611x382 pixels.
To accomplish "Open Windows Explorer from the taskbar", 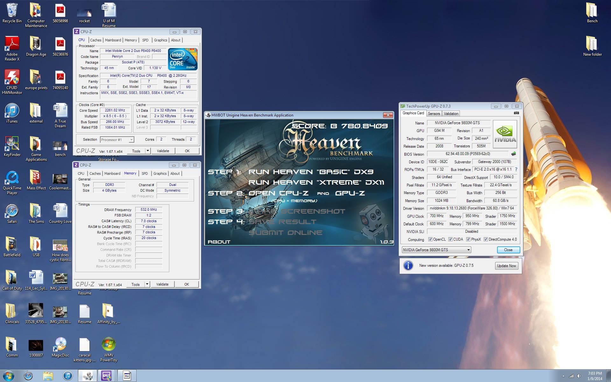I will [48, 376].
